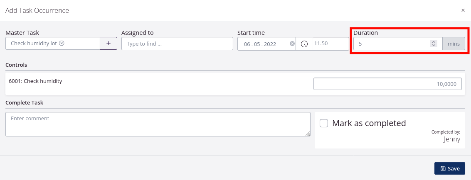Click the mins unit label
This screenshot has height=180, width=471.
click(x=454, y=44)
